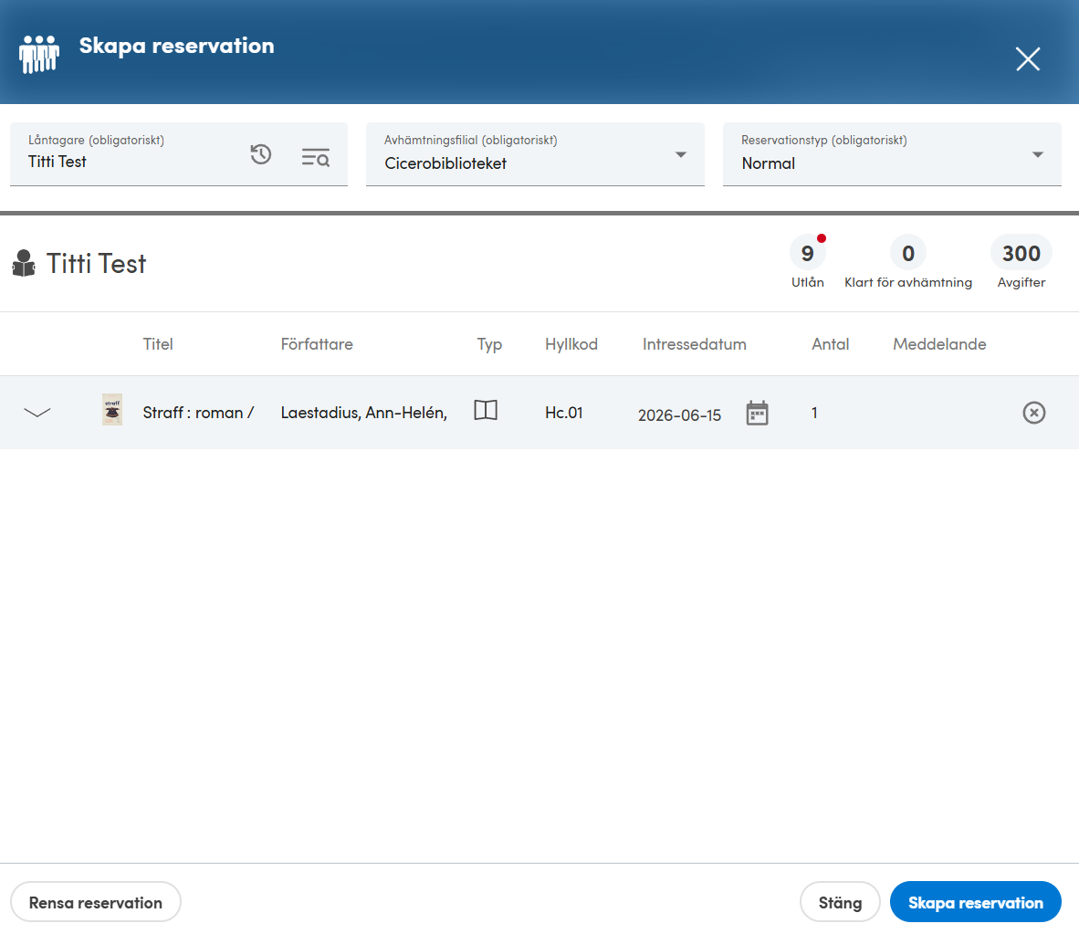Click the Straff book cover thumbnail
The image size is (1079, 934).
[112, 410]
